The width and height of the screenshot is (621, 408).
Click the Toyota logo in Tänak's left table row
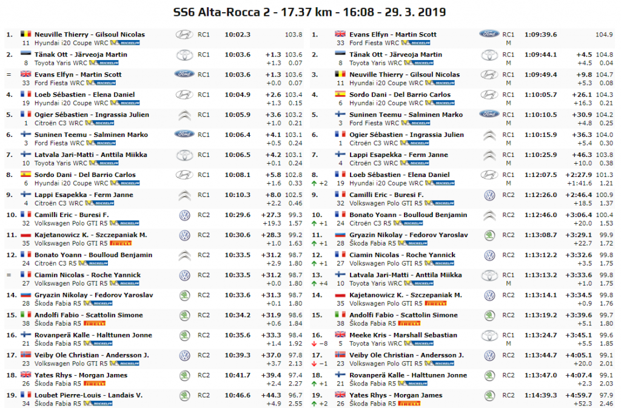tap(184, 55)
